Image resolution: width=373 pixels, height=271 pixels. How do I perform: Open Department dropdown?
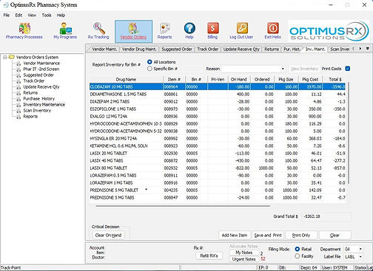(360, 249)
